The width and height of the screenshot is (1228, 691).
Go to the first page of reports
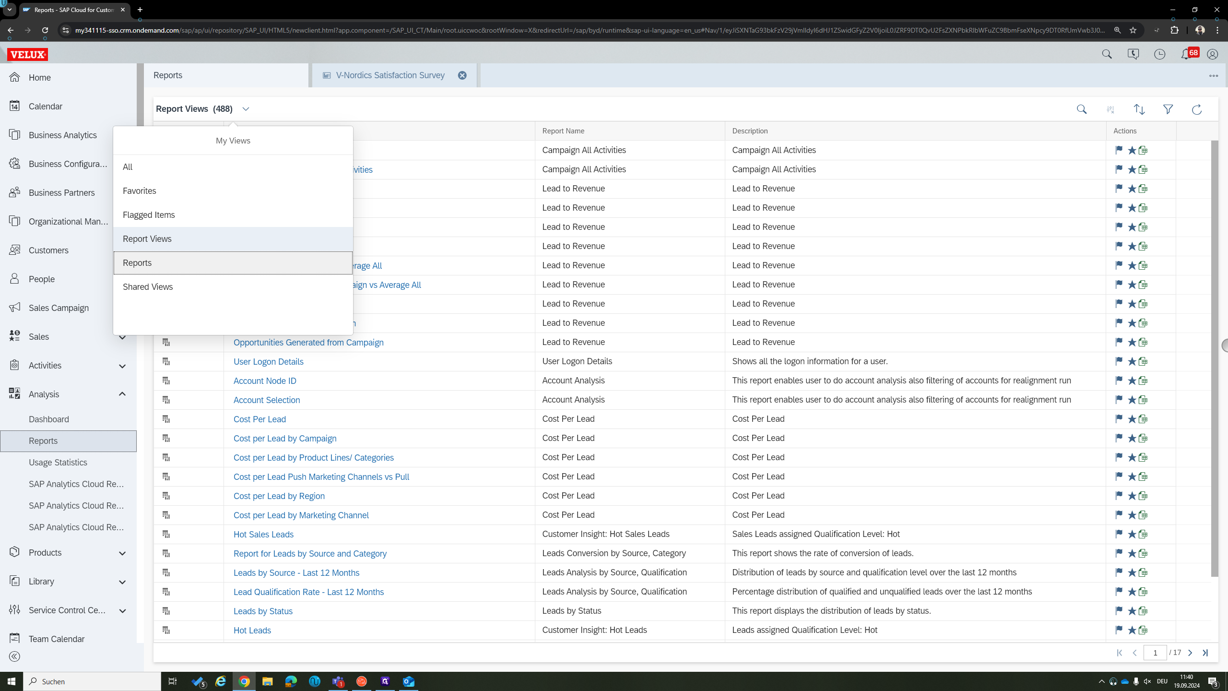click(1120, 653)
